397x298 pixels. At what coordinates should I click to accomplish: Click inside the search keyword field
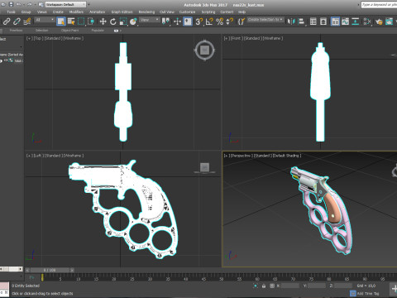coord(379,5)
